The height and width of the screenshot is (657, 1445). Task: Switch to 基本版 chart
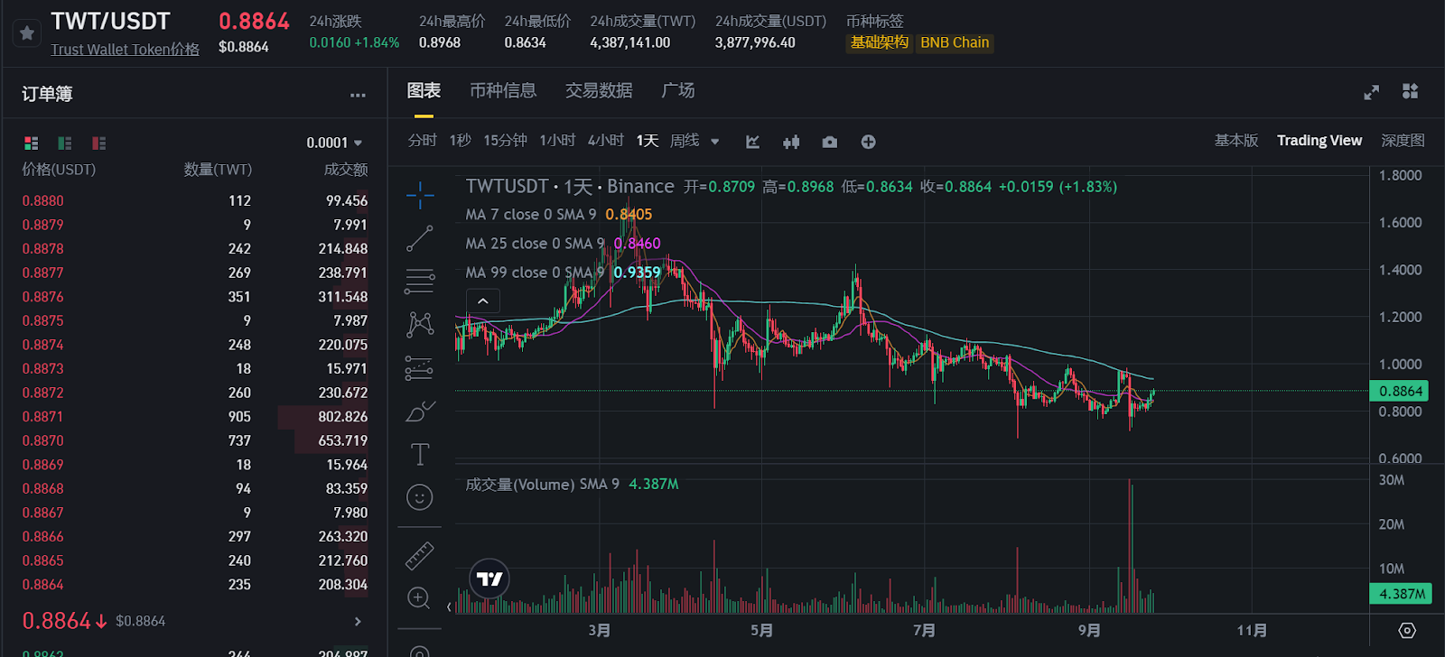[x=1236, y=141]
